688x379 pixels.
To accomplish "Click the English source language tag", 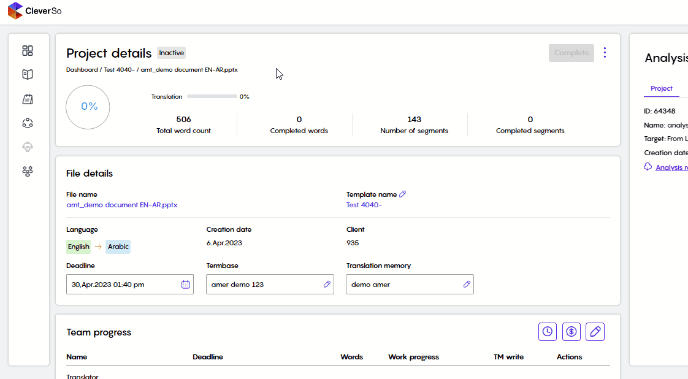I will coord(78,247).
